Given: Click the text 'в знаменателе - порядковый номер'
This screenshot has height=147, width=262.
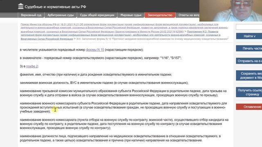Looking at the screenshot, I should point(101,58).
